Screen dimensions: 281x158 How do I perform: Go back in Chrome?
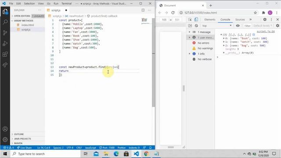pyautogui.click(x=160, y=13)
